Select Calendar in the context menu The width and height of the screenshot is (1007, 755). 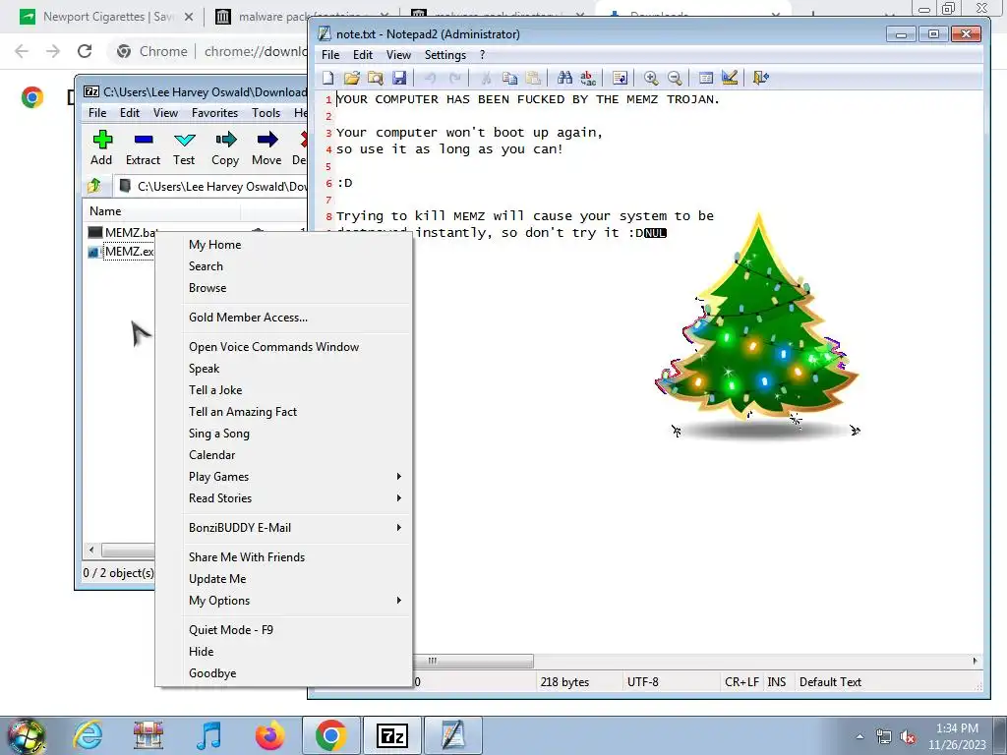296,455
